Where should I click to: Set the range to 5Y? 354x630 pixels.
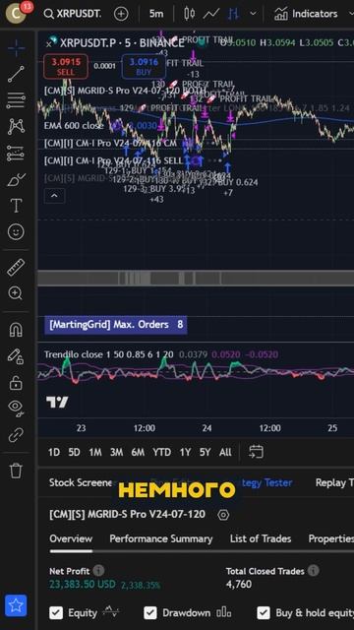(205, 453)
